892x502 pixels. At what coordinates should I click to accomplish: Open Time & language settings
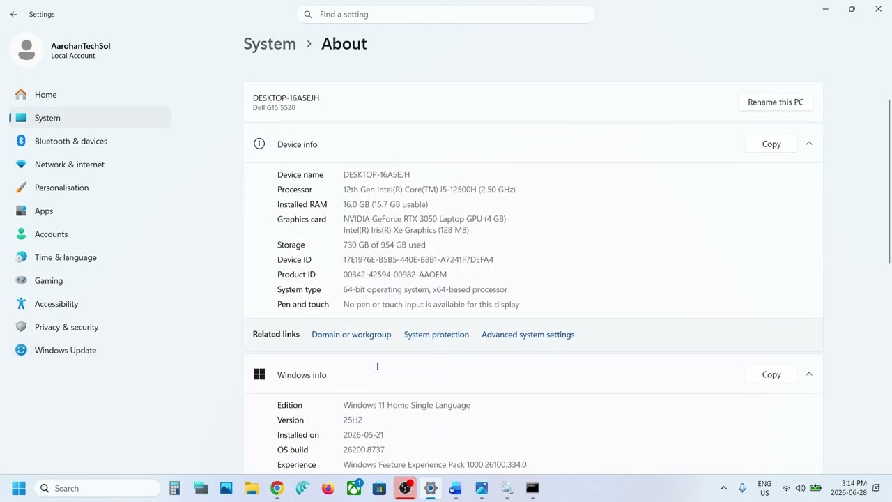click(x=91, y=257)
